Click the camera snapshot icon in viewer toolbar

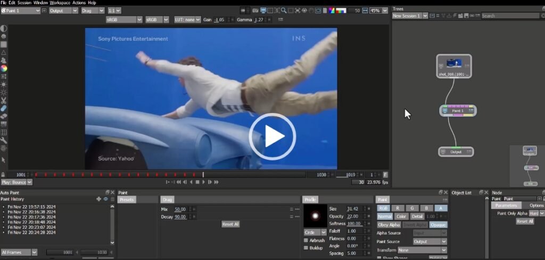tap(255, 11)
